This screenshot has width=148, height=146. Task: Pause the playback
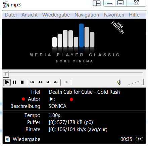coord(14,82)
